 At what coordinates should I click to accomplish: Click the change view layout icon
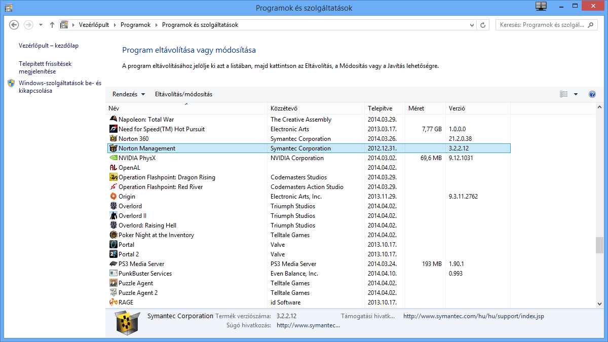coord(564,94)
